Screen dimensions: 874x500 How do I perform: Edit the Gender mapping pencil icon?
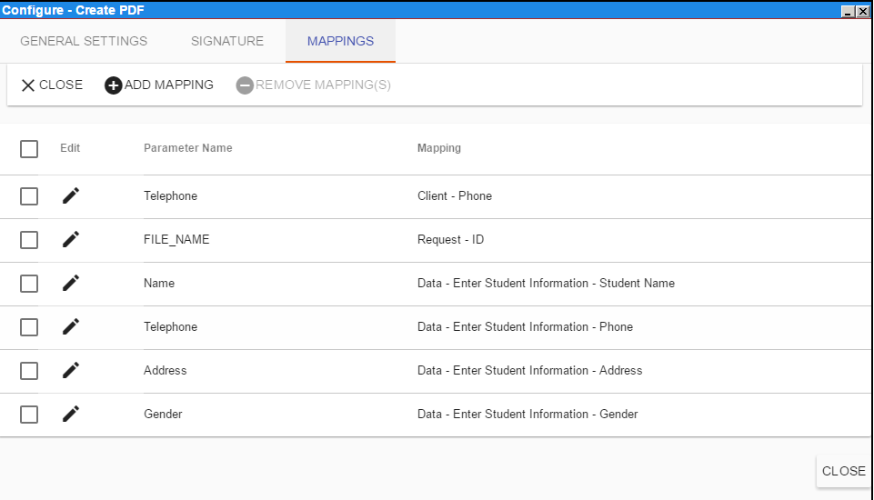click(71, 414)
